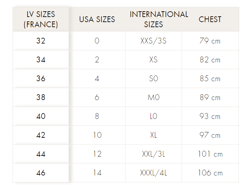Select the 93 cm chest cell

pos(210,116)
